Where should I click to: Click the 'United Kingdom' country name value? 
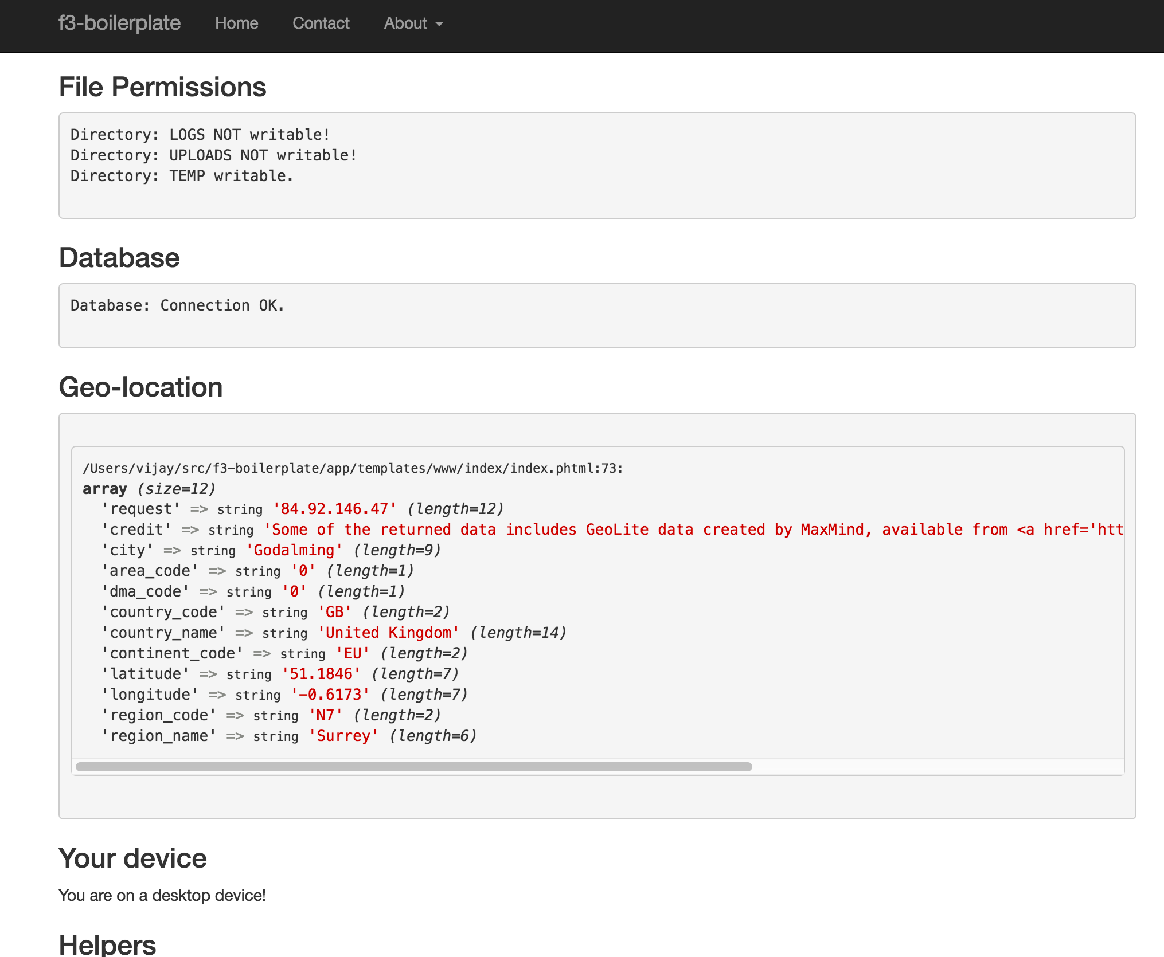(389, 633)
